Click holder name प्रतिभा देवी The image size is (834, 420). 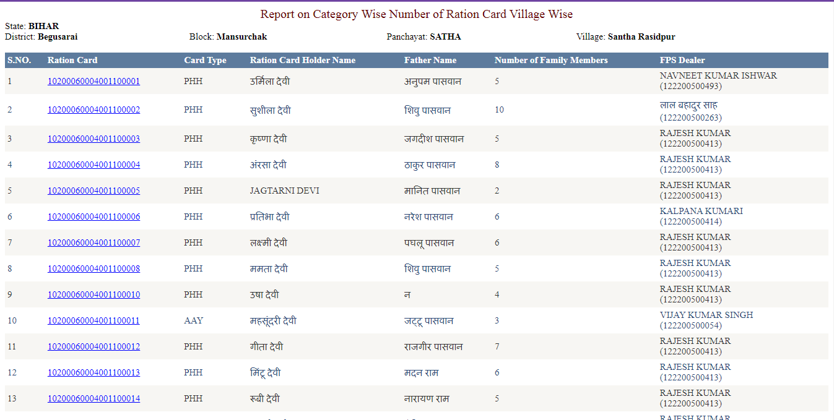coord(270,216)
